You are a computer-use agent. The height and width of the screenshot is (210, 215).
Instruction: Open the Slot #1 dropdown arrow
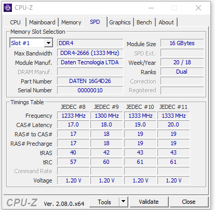pyautogui.click(x=48, y=43)
